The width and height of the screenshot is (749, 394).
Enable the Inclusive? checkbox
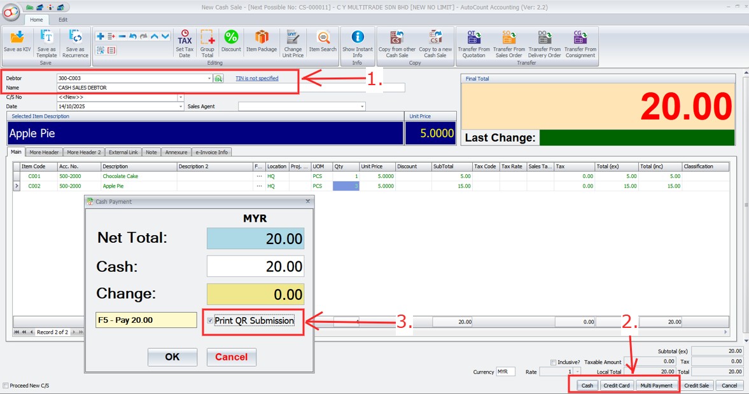(x=553, y=362)
